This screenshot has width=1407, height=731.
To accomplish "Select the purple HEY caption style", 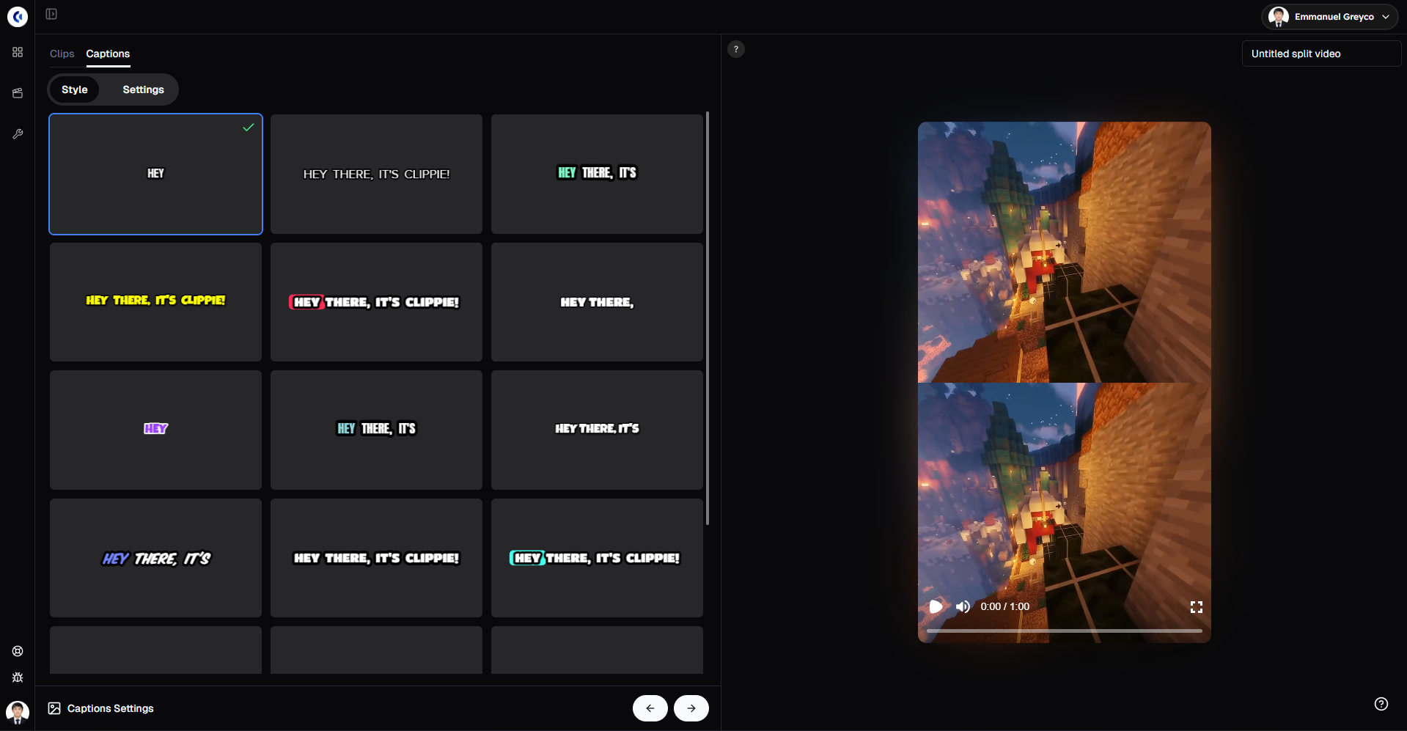I will (155, 430).
